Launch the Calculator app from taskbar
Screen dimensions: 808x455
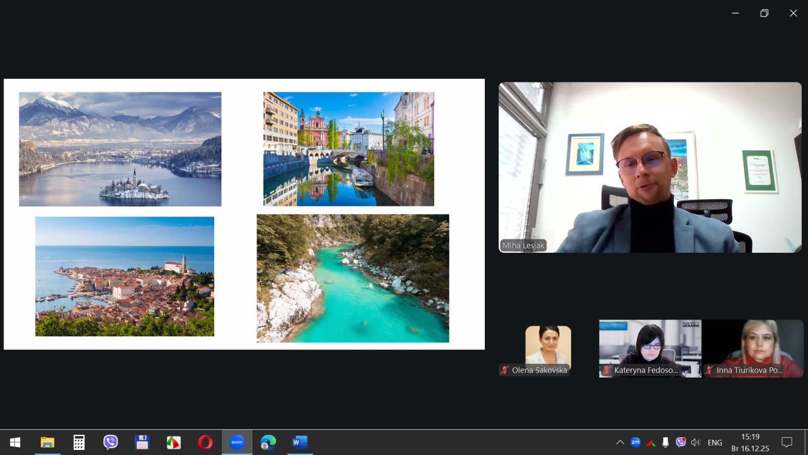(79, 443)
